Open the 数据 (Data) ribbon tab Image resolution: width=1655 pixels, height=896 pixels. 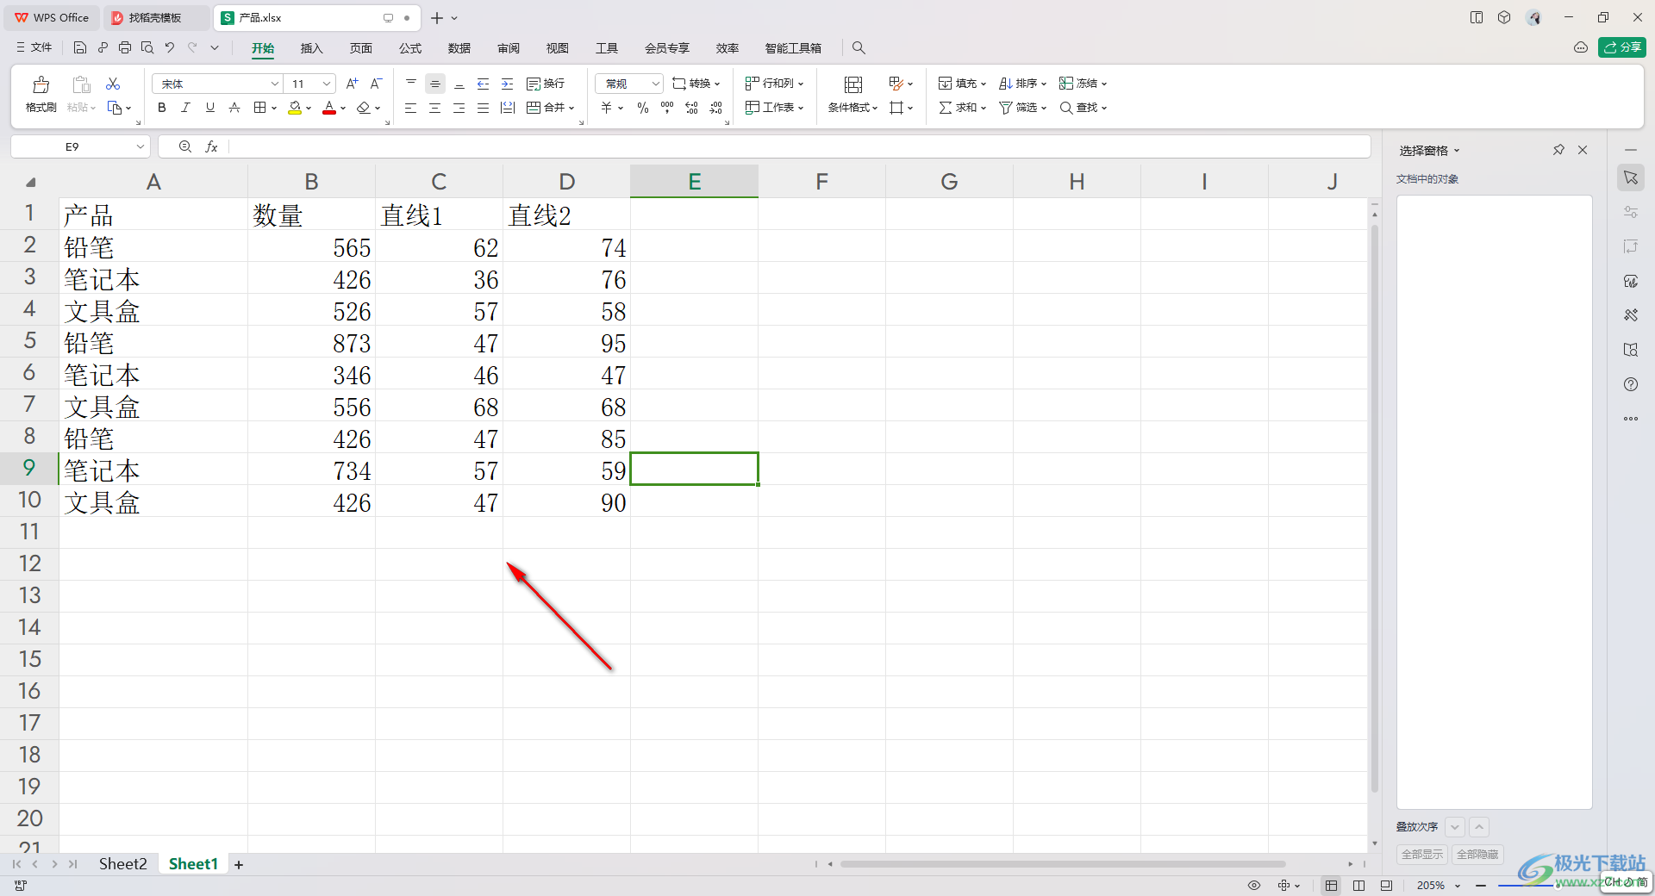[x=459, y=48]
